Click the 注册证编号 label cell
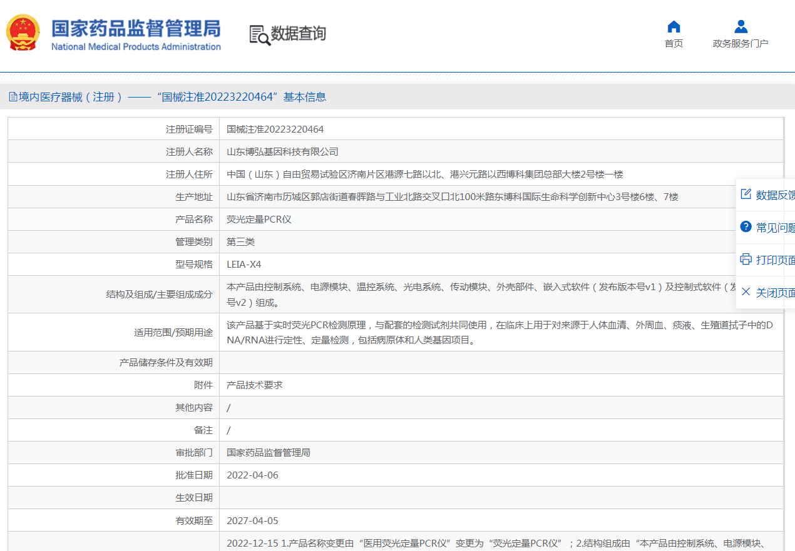Image resolution: width=795 pixels, height=551 pixels. (114, 129)
